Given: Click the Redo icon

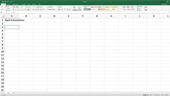Looking at the screenshot, I should (11, 2).
